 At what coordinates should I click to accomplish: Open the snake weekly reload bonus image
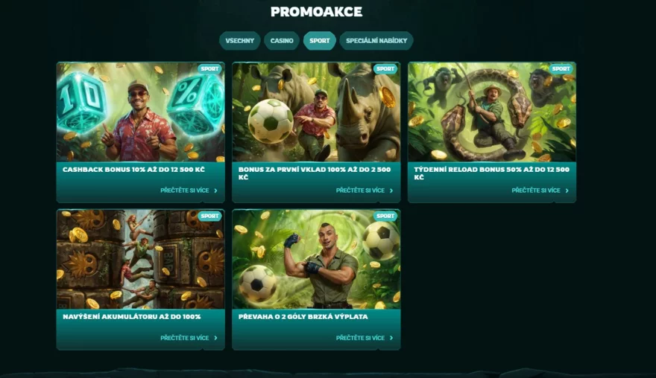coord(492,112)
